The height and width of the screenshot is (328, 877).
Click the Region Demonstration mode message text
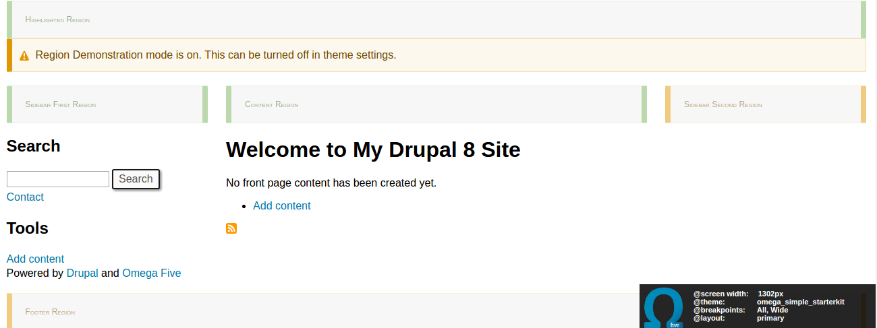tap(215, 55)
